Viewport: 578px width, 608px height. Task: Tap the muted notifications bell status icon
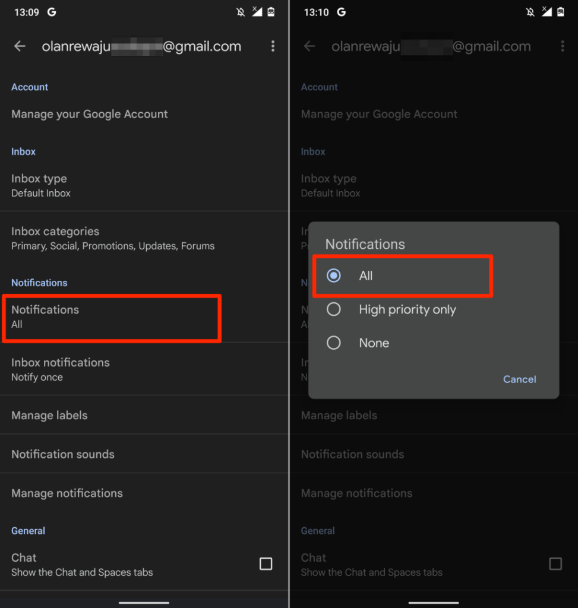241,11
